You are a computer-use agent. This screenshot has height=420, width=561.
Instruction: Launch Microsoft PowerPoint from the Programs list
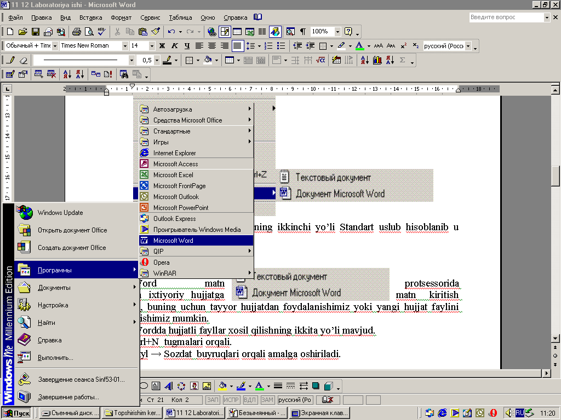(181, 208)
